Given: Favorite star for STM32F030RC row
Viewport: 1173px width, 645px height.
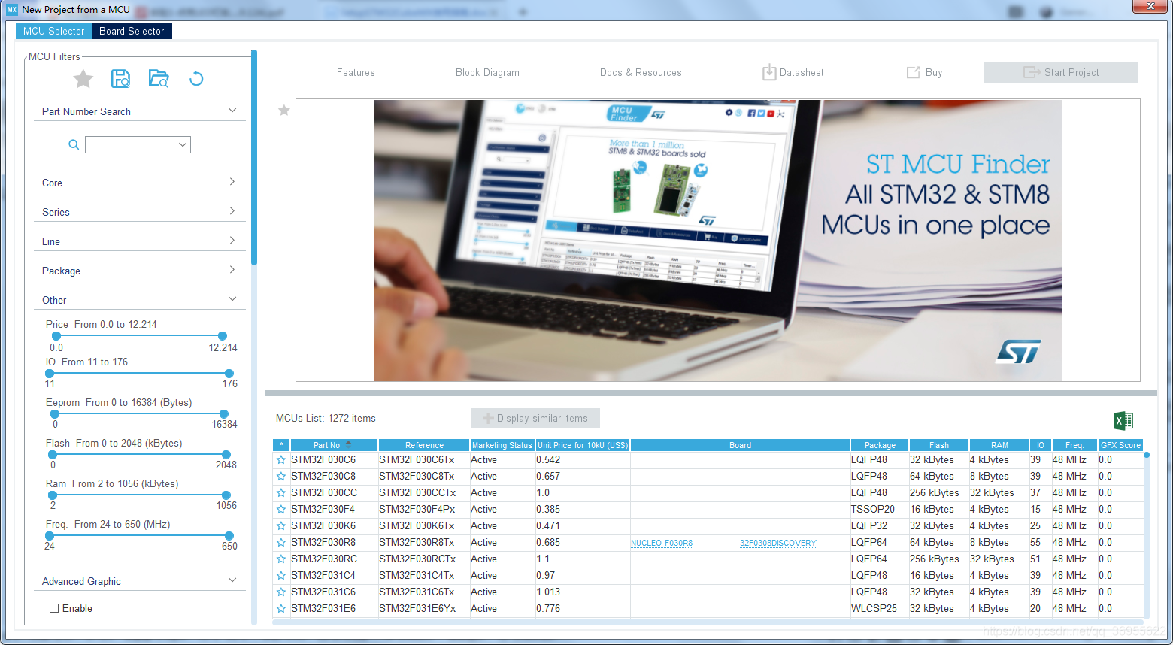Looking at the screenshot, I should tap(281, 559).
